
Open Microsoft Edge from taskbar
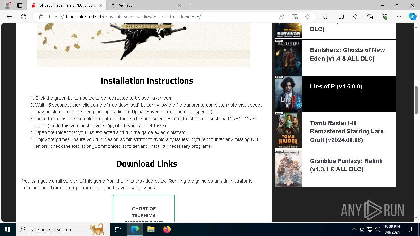[x=135, y=229]
